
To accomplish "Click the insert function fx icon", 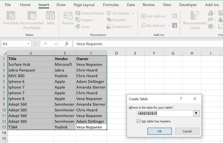I will [x=67, y=44].
